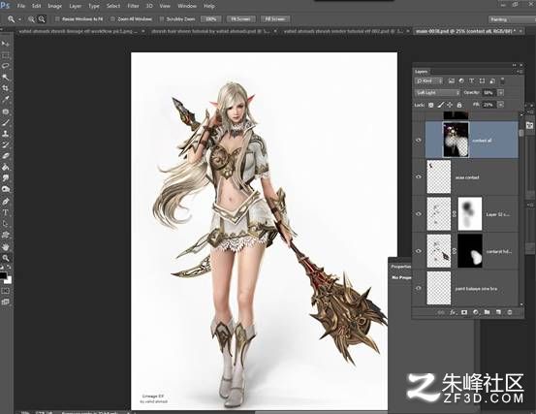Select the Zoom tool in toolbox

point(5,258)
